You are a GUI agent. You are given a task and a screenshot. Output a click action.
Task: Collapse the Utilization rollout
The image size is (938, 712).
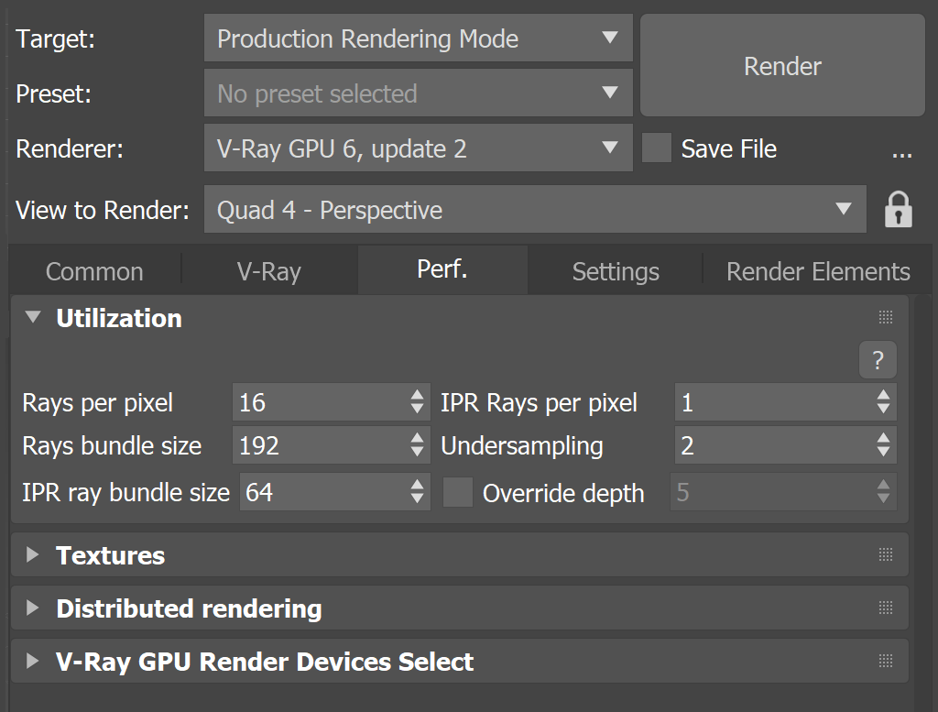point(34,317)
